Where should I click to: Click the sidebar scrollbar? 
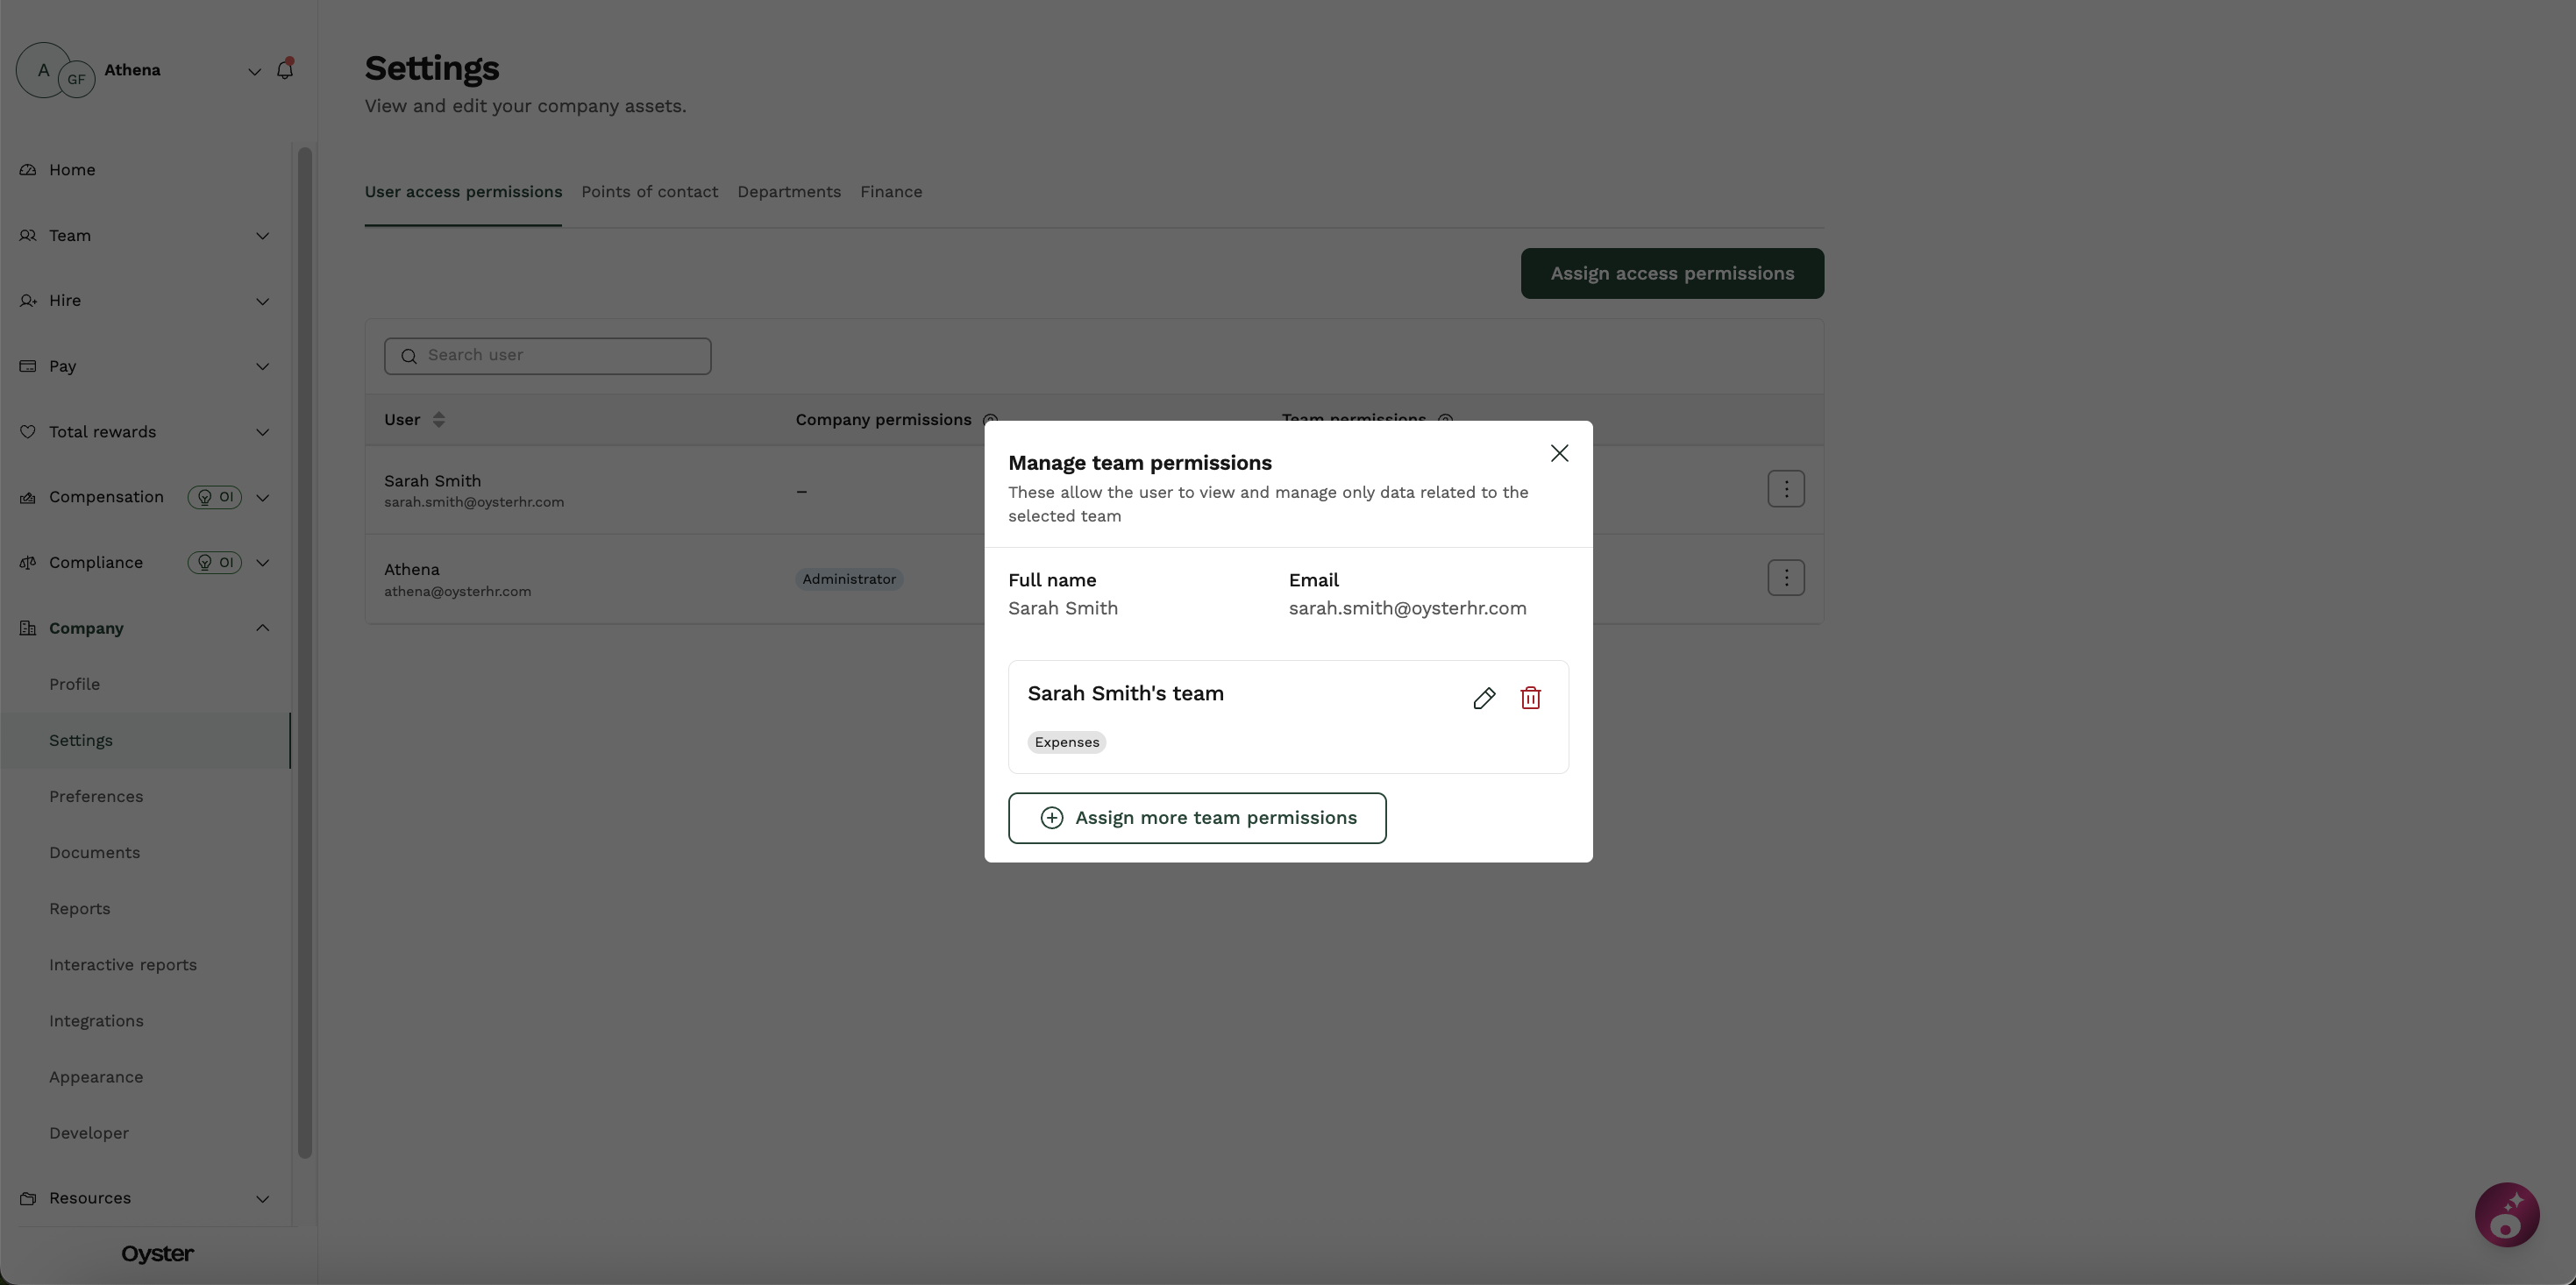click(x=305, y=652)
